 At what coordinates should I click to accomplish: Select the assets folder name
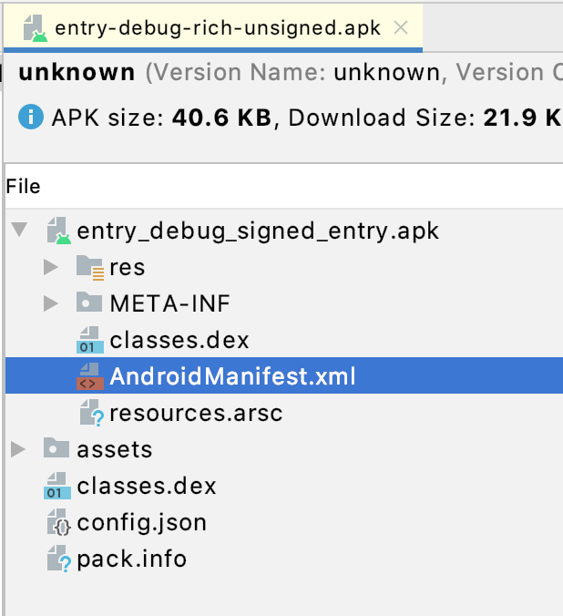point(114,449)
